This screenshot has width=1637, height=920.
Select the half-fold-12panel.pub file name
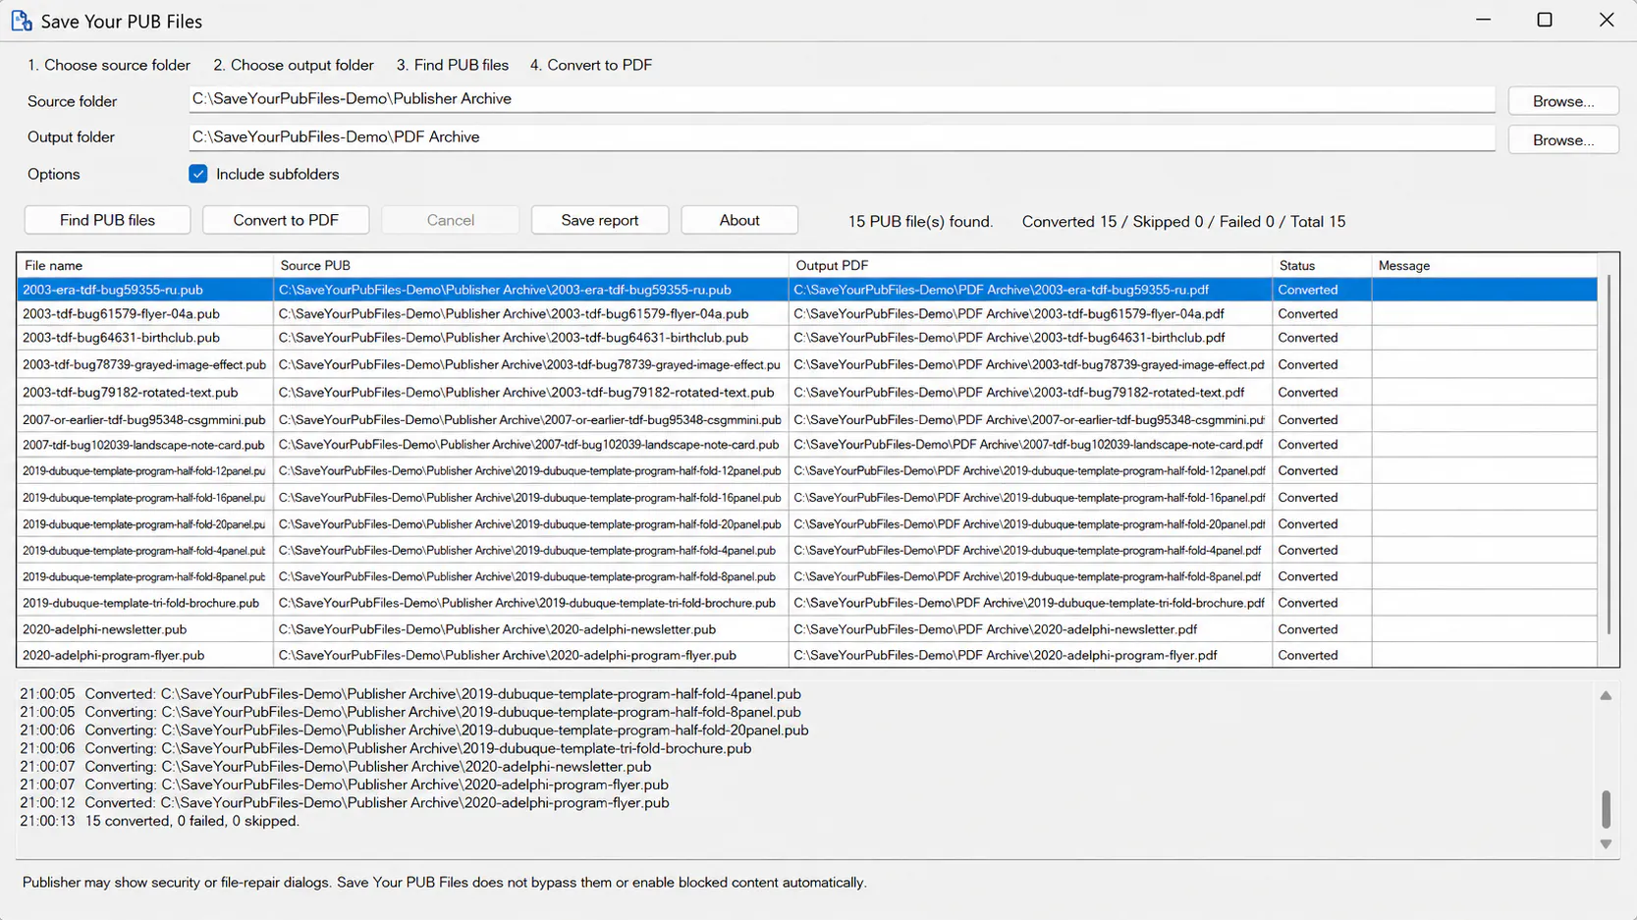[x=143, y=470]
